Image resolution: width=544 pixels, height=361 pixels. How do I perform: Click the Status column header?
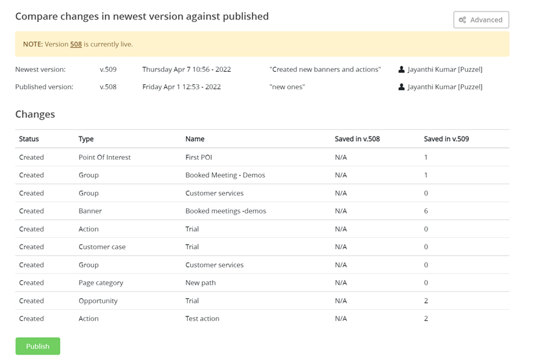click(x=29, y=139)
